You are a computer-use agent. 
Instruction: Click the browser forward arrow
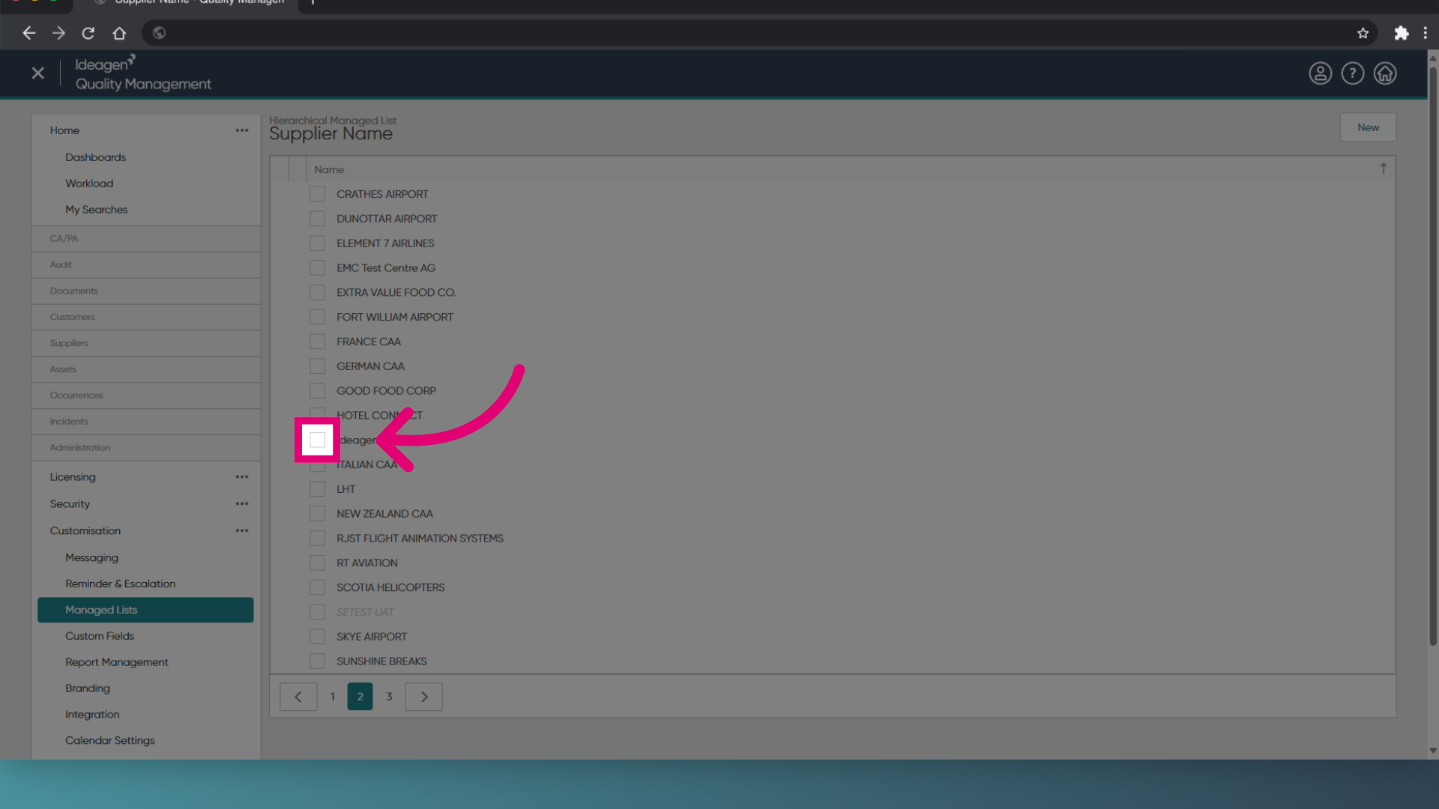click(58, 33)
